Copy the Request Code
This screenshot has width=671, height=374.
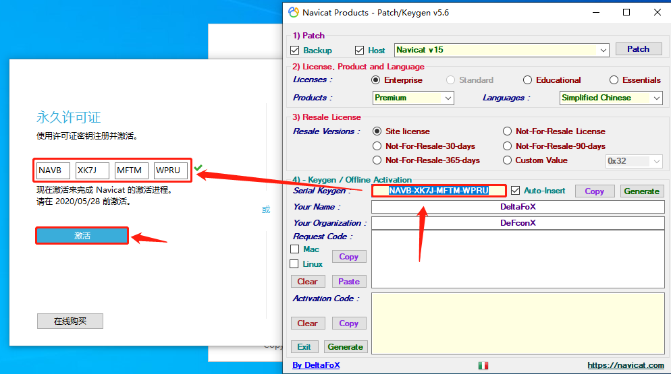349,257
